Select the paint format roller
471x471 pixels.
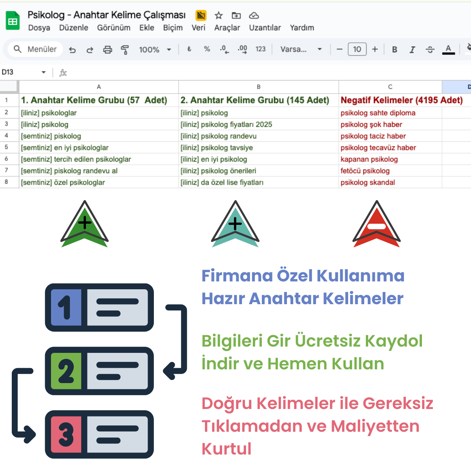coord(125,49)
